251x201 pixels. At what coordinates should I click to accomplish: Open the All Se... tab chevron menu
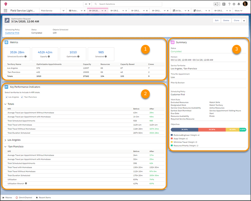coord(185,11)
